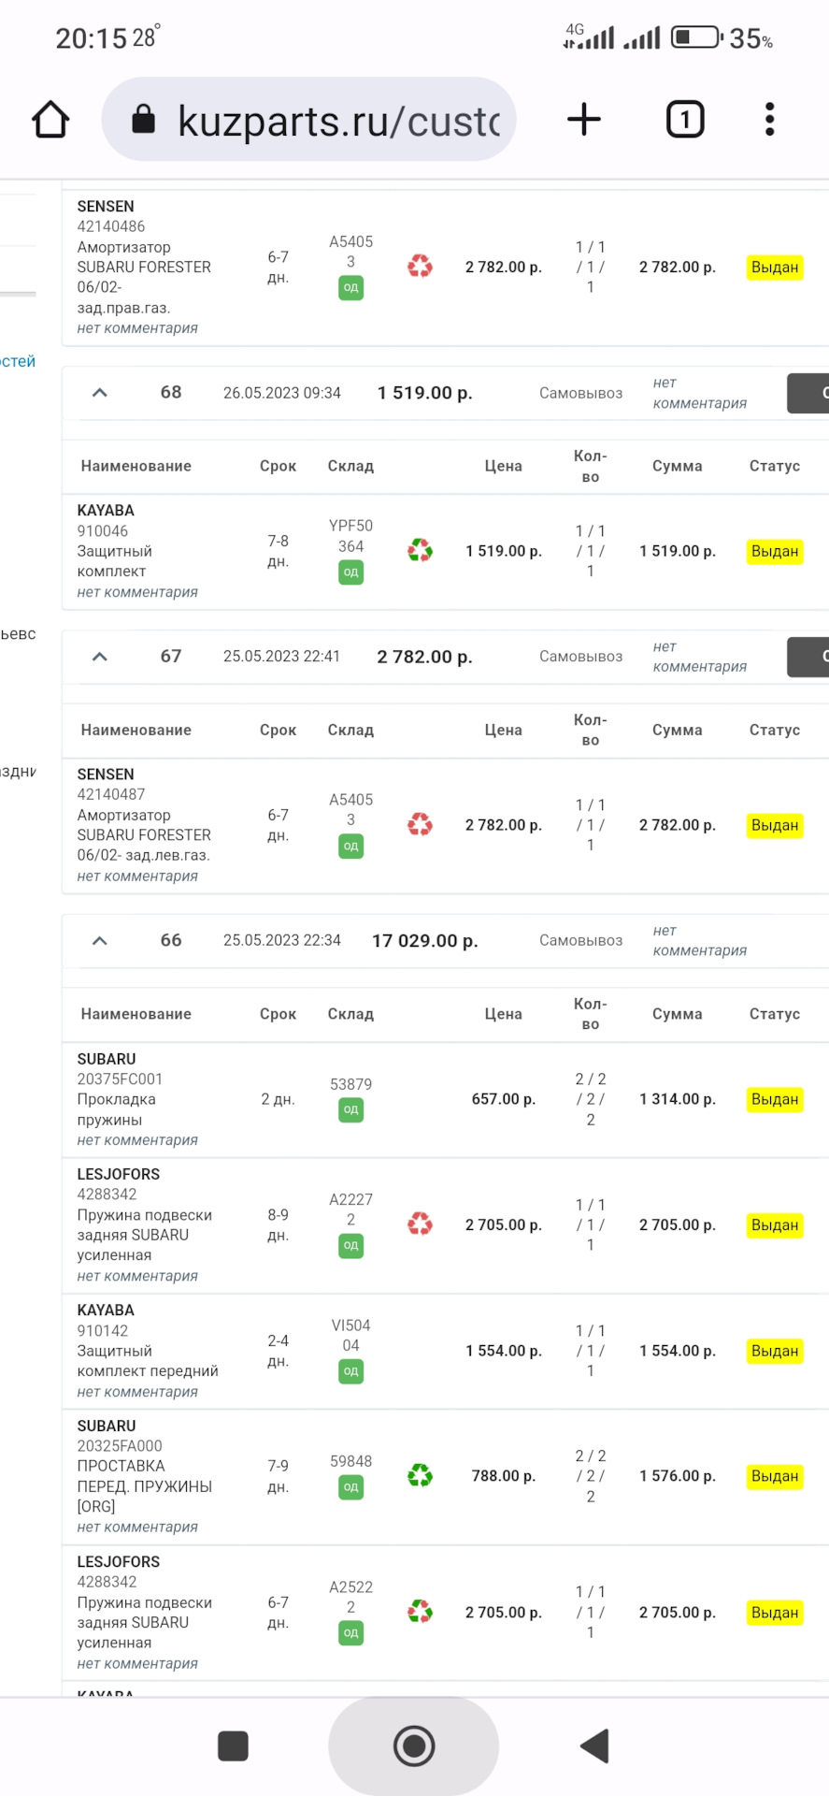Collapse order 66 details

[x=100, y=941]
